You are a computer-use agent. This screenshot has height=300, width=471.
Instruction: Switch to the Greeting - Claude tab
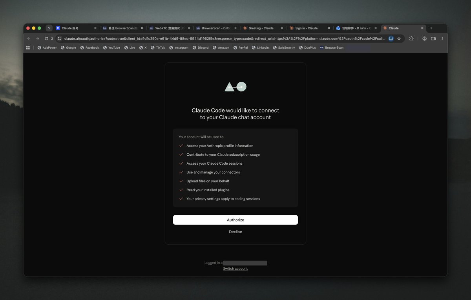click(x=263, y=28)
